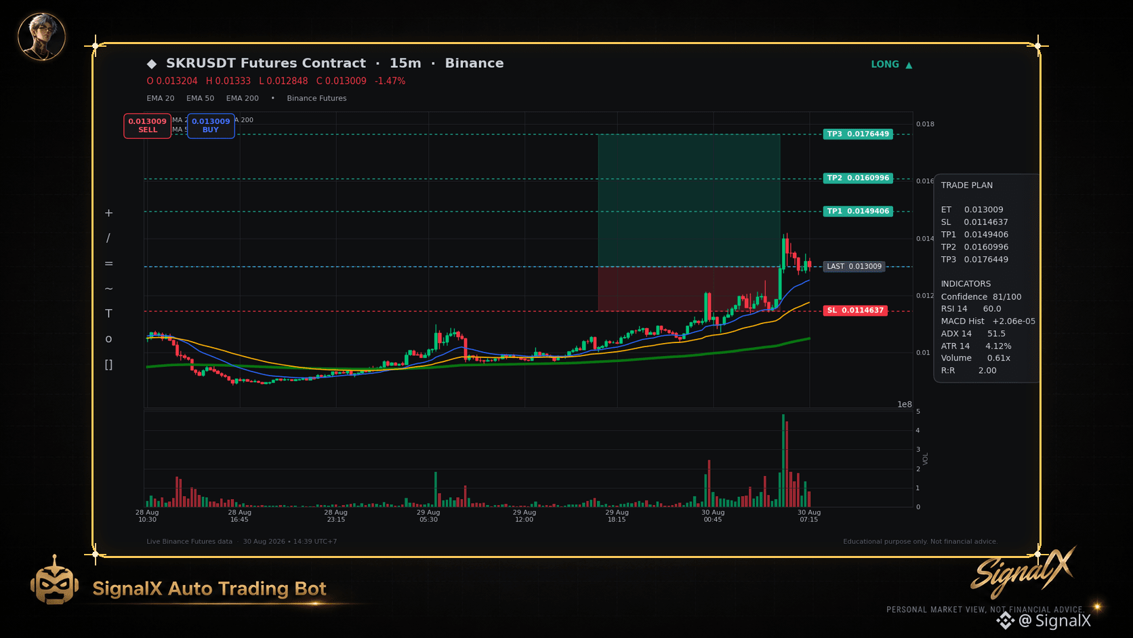Select the rectangle brackets tool

tap(108, 365)
